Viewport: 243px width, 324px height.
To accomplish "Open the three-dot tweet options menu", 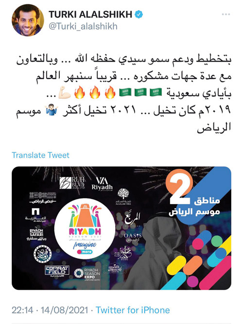I will (x=226, y=14).
